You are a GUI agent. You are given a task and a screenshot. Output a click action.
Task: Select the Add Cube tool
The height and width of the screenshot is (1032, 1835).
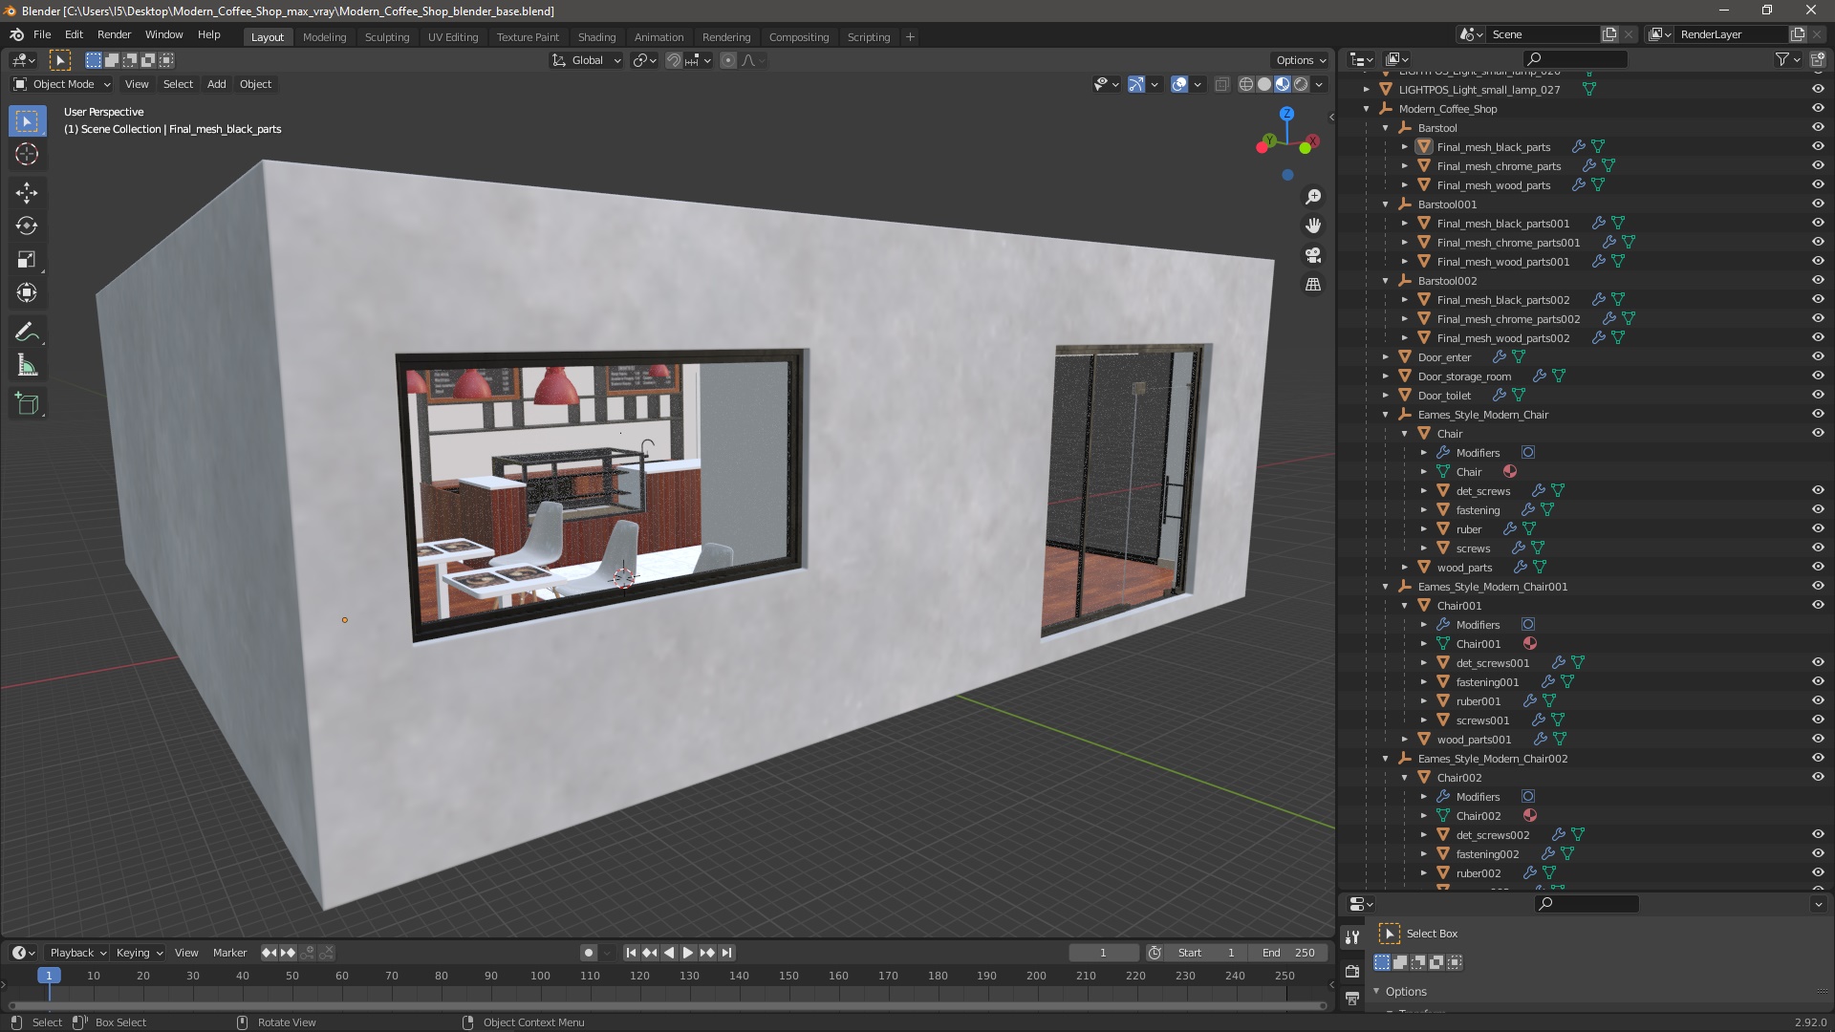(x=27, y=404)
